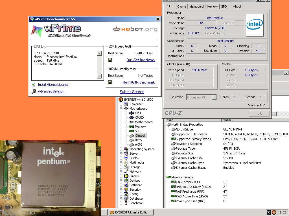Click the EVEREST Ultimate Edition taskbar button
This screenshot has height=216, width=289.
click(x=131, y=212)
